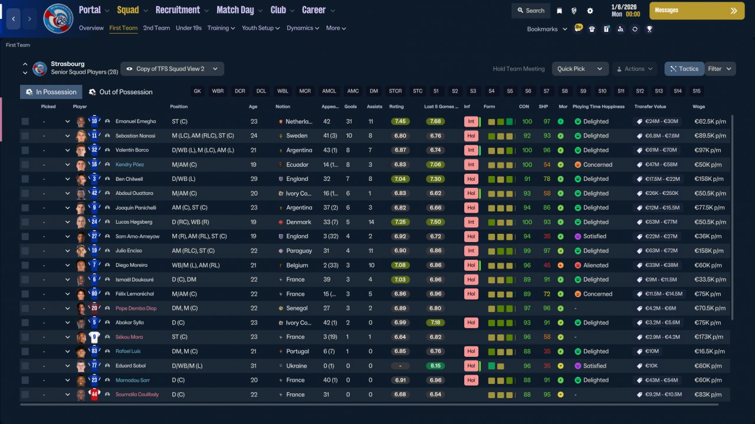
Task: Switch to the 2nd Team tab
Action: (156, 28)
